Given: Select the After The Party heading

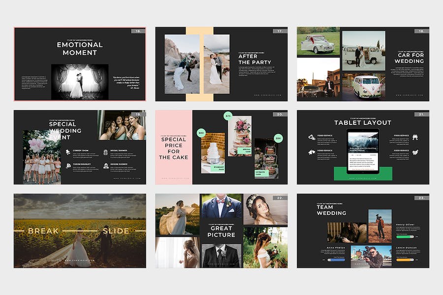Looking at the screenshot, I should pyautogui.click(x=254, y=59).
